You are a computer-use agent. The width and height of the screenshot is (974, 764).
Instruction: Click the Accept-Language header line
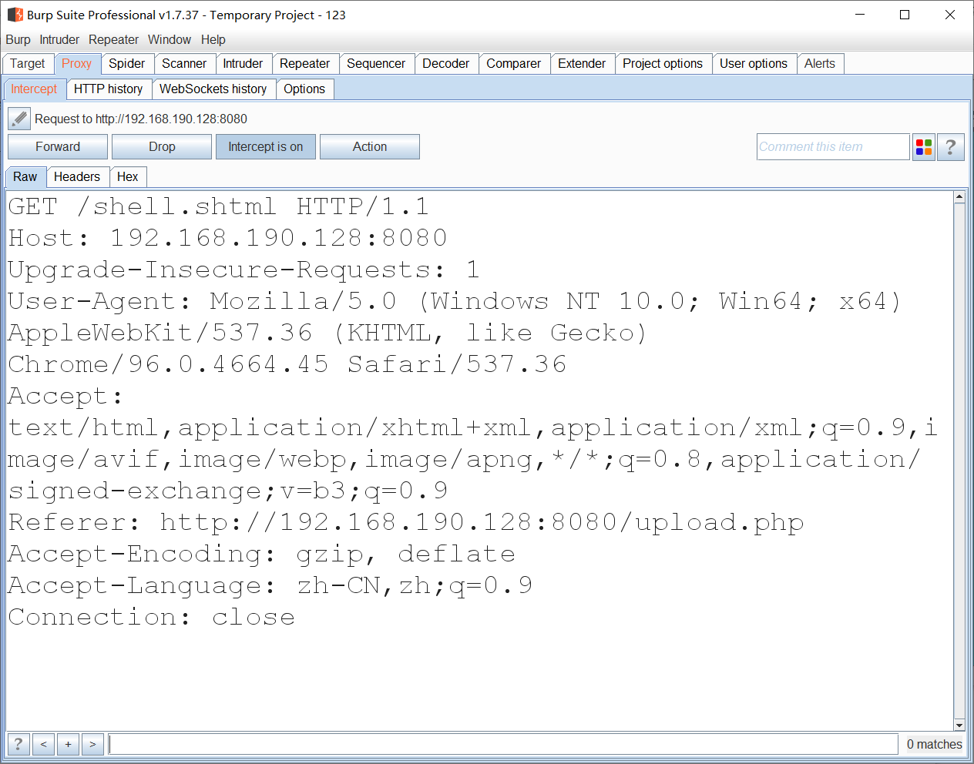(x=270, y=585)
